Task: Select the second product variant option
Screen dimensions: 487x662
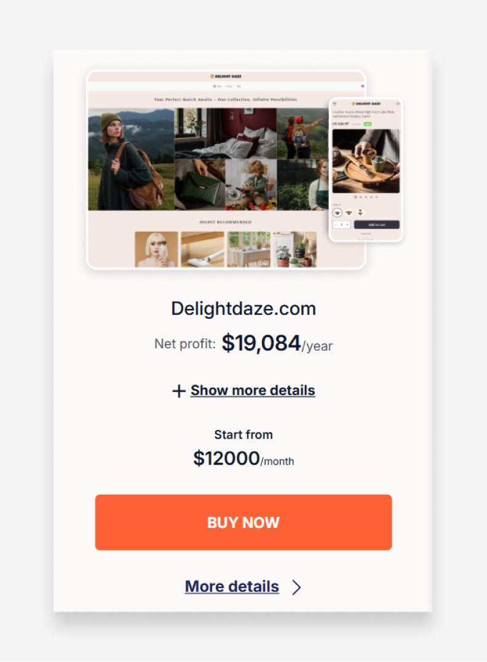Action: 349,212
